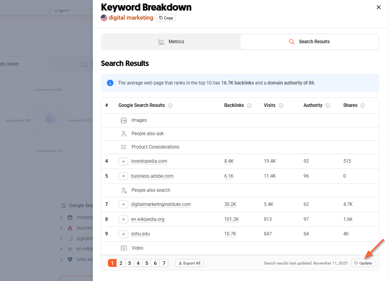Show info for Google Search Results column

click(170, 106)
